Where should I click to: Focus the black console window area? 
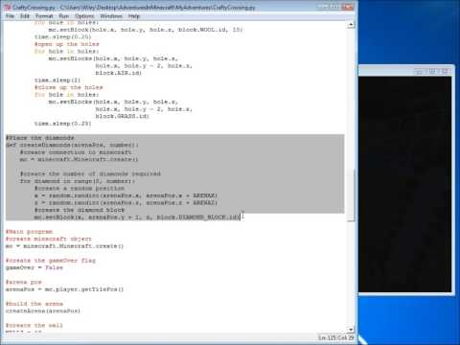pos(404,184)
